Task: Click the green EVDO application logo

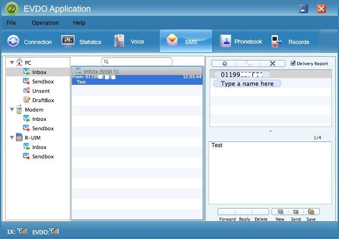Action: 12,9
